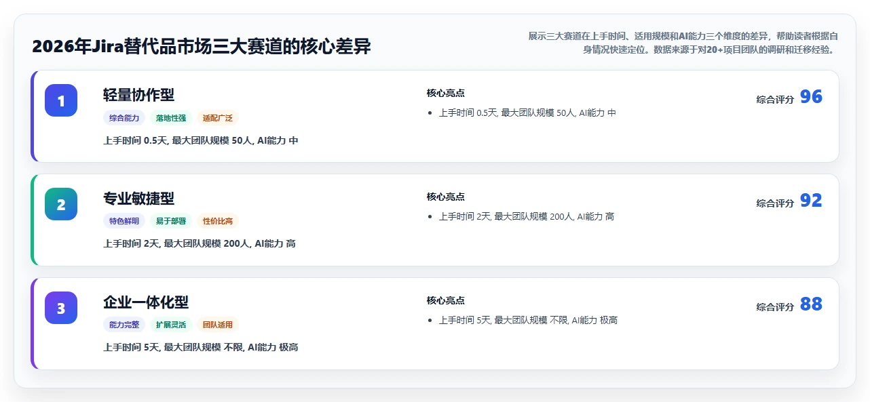Open the 企业一体化型 card title
Image resolution: width=870 pixels, height=402 pixels.
pyautogui.click(x=146, y=302)
